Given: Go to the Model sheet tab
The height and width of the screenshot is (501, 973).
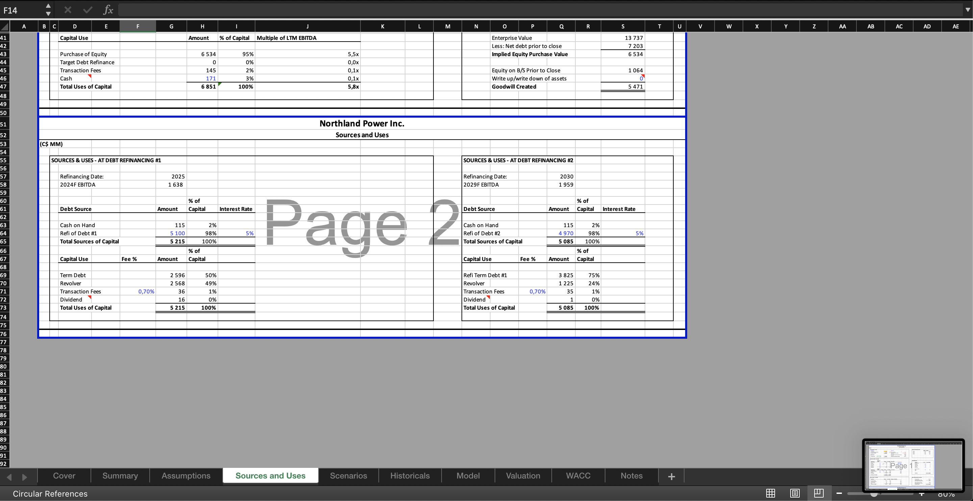Looking at the screenshot, I should click(468, 476).
